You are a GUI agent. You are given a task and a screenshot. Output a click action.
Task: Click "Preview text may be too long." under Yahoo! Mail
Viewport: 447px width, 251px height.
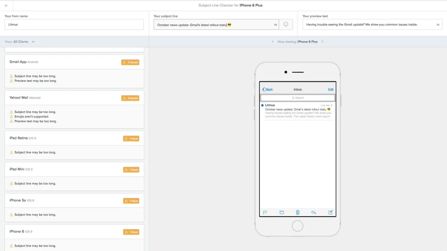(35, 121)
